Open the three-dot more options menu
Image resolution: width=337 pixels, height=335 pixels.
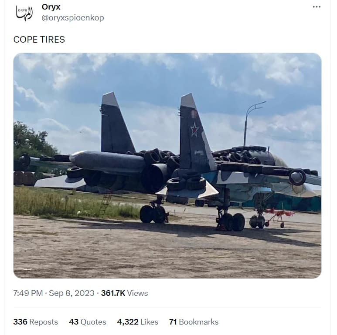tap(317, 7)
